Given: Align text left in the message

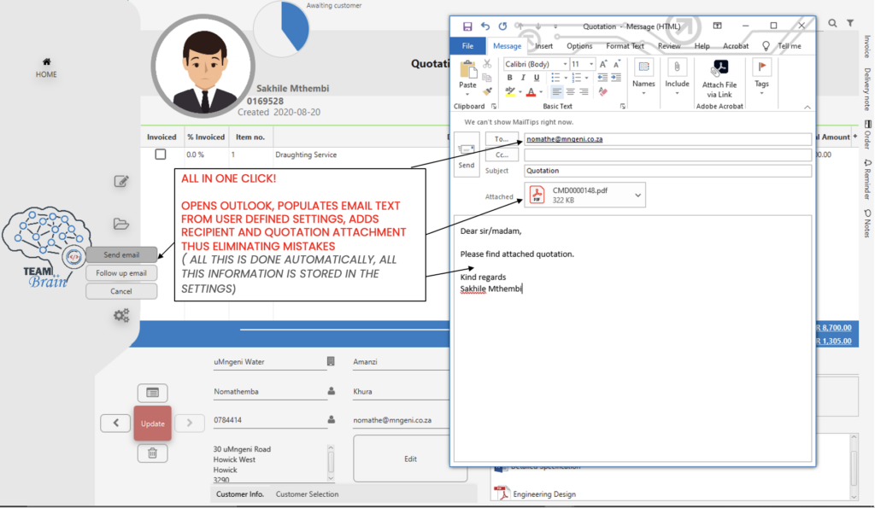Looking at the screenshot, I should [x=556, y=91].
